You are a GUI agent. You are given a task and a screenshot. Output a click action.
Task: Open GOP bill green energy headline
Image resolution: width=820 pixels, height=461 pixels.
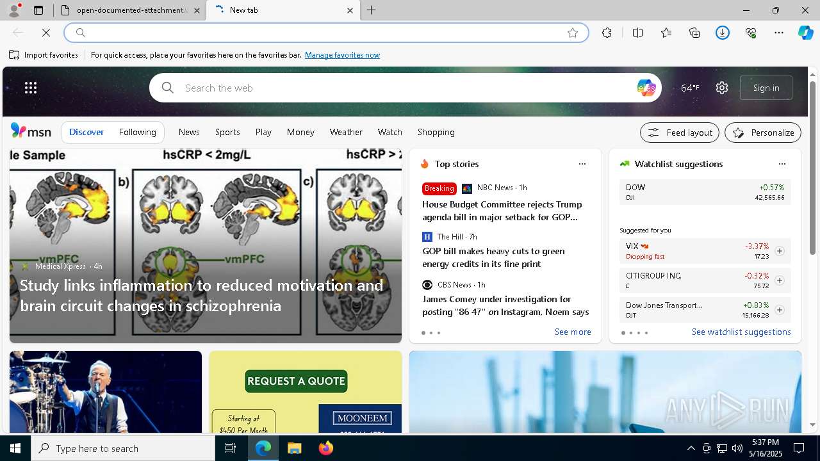493,257
